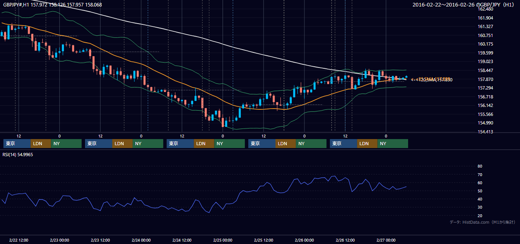Click the 2/26 12:00 date label
520x244 pixels.
point(345,240)
